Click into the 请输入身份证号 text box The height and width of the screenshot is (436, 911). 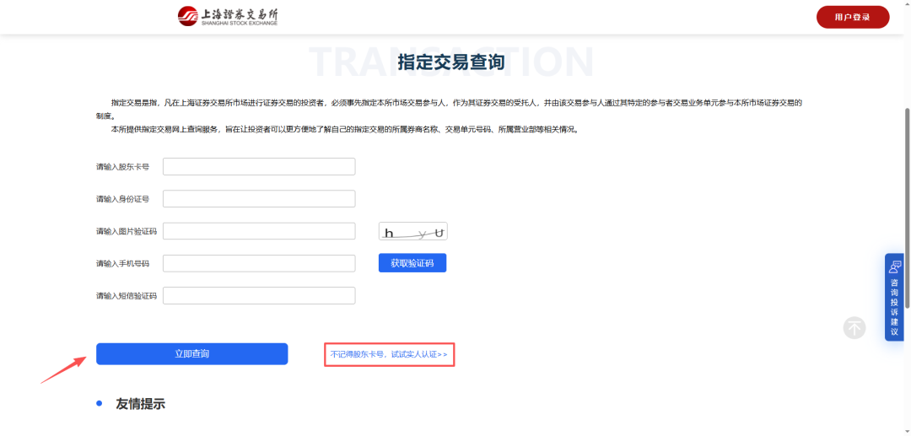click(259, 199)
